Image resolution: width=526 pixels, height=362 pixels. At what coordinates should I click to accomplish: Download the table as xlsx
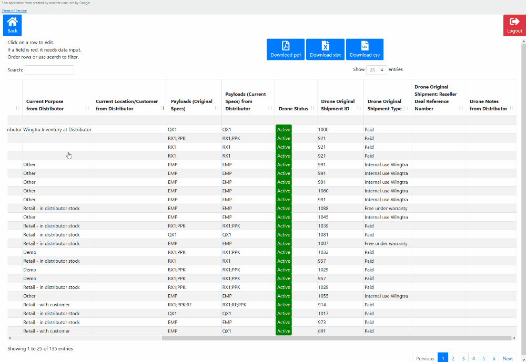[325, 49]
